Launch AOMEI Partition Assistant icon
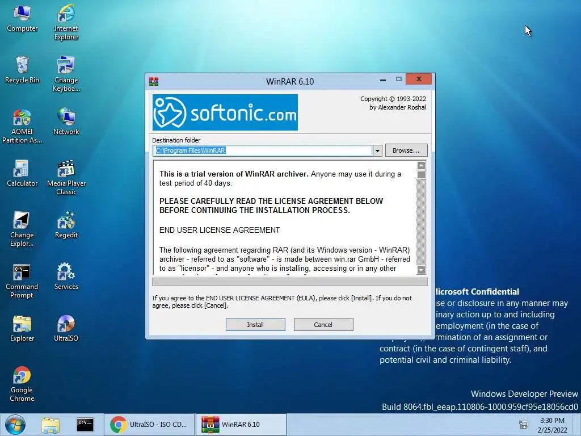 click(x=22, y=125)
